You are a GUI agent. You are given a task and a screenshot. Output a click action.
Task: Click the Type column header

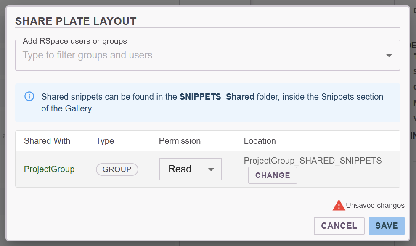105,141
